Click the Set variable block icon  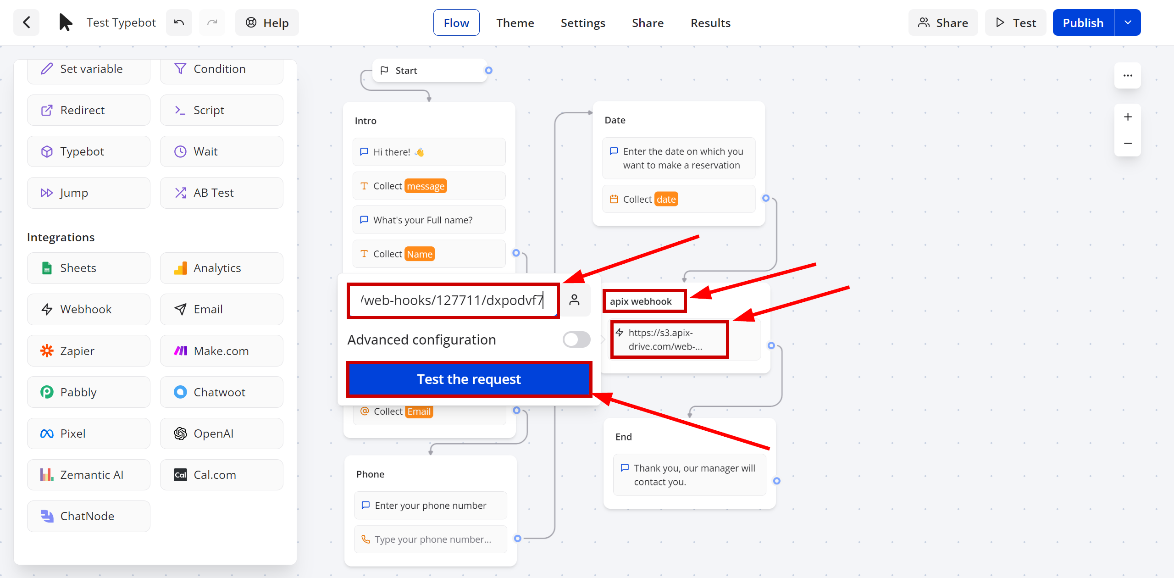point(46,68)
